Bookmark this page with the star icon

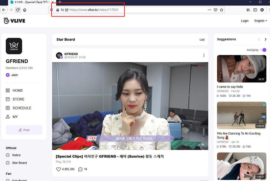[x=221, y=10]
